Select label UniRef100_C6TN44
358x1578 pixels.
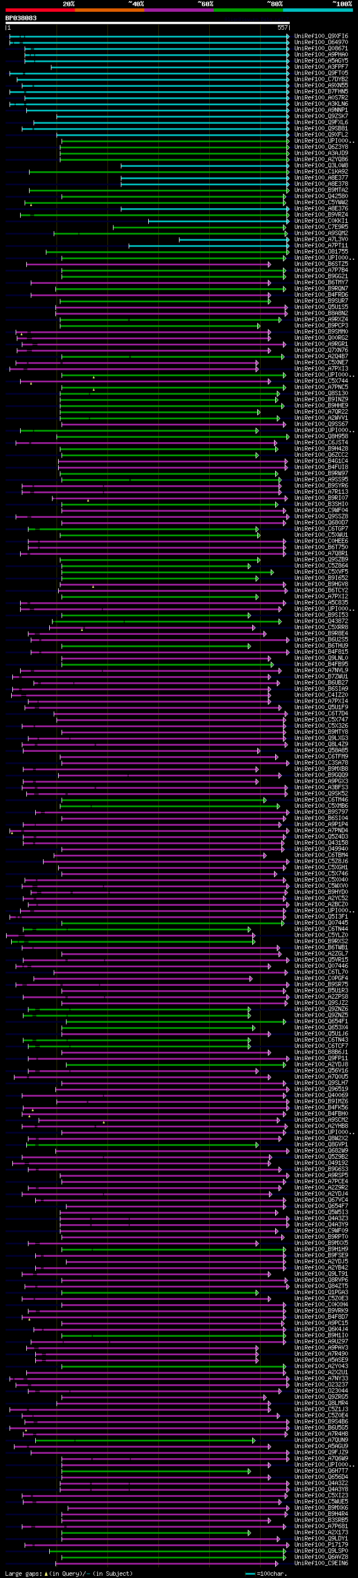(321, 929)
